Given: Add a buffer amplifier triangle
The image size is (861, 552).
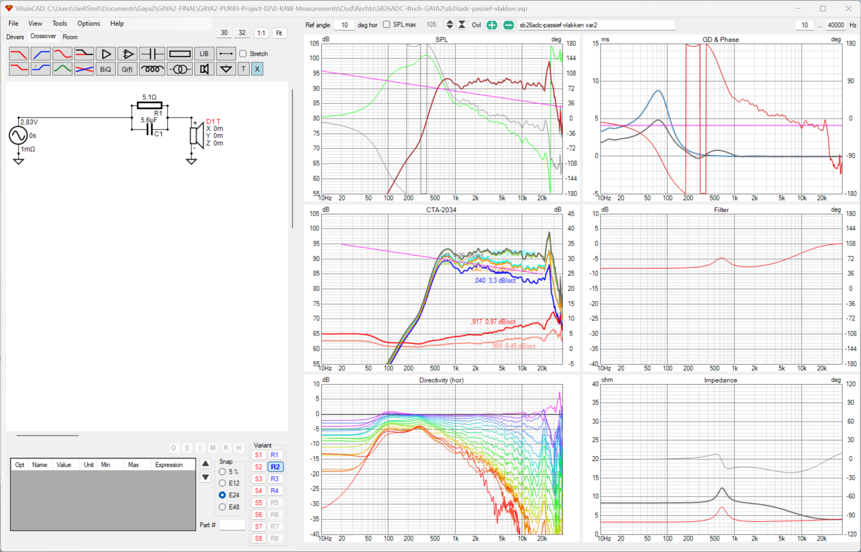Looking at the screenshot, I should (x=106, y=54).
